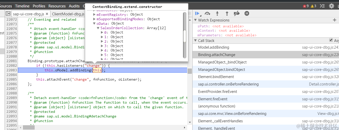
Task: Toggle the Async call stack checkbox
Action: [x=331, y=40]
